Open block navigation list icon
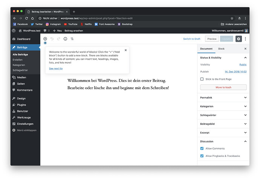260x179 pixels. (x=72, y=39)
